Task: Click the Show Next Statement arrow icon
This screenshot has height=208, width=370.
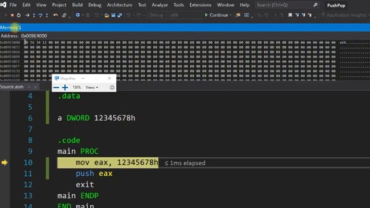Action: click(x=27, y=15)
